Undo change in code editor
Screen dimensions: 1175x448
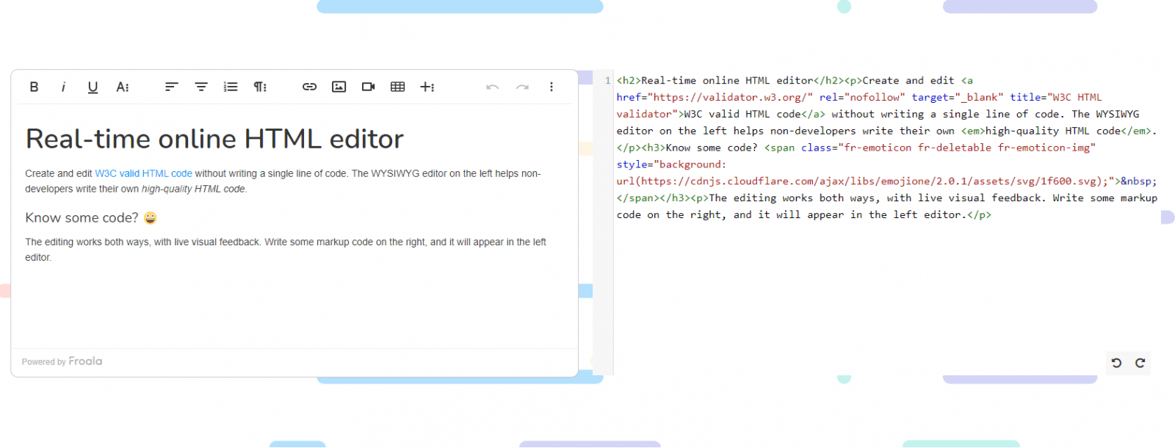point(1116,363)
